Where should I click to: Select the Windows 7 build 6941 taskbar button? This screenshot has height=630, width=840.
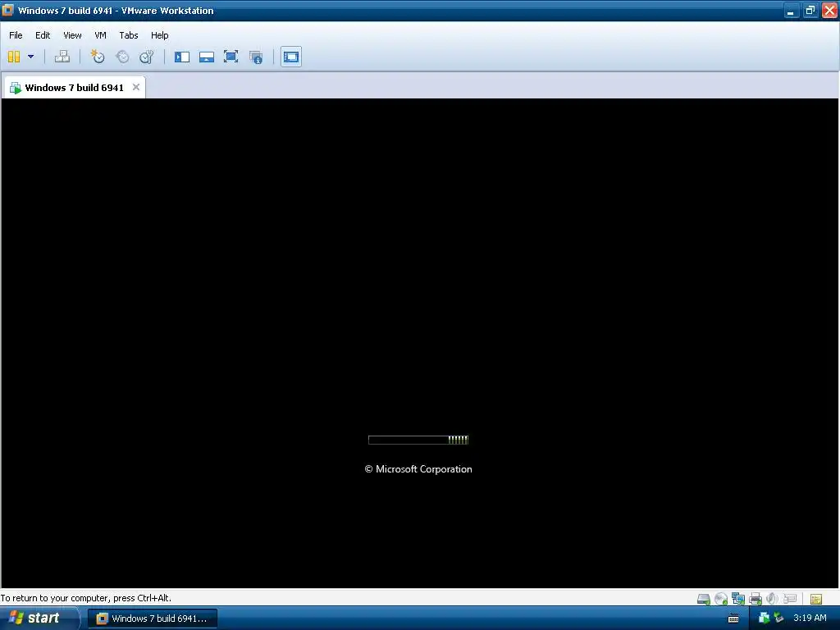coord(152,619)
